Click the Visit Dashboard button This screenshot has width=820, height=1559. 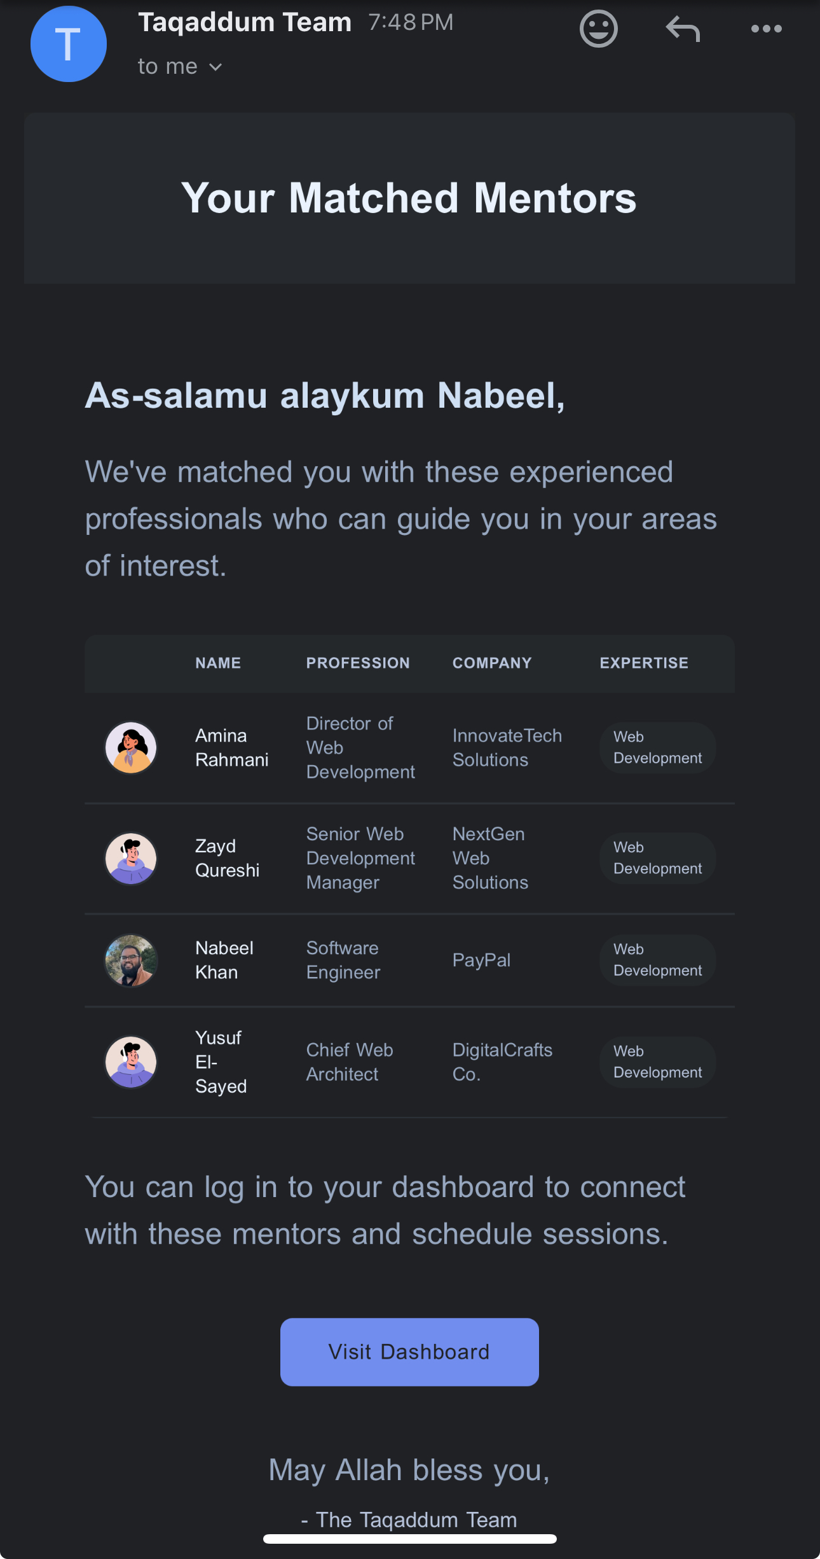pyautogui.click(x=409, y=1352)
